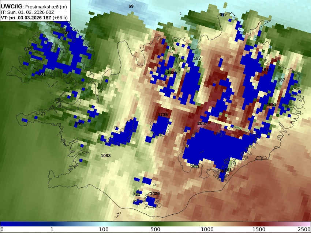Click the 1500 tick label on the color scale
Viewport: 311px width, 233px height.
coord(259,229)
